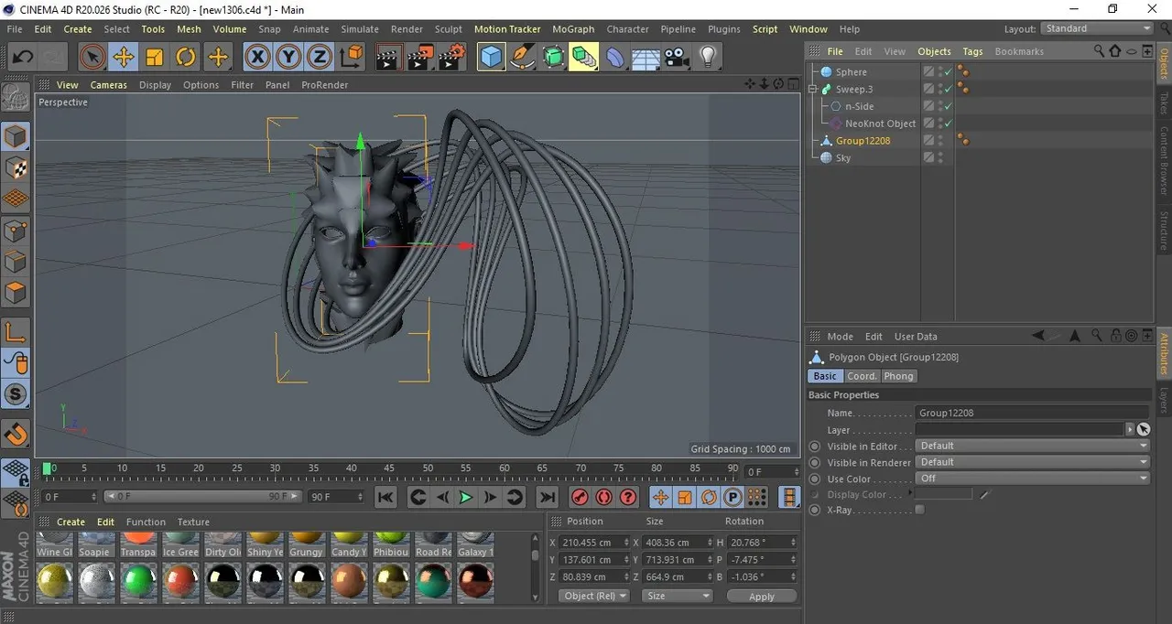Switch the coordinate system icon beside Z
This screenshot has width=1172, height=624.
(352, 57)
